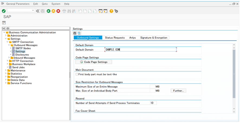Expand the Inbound Messages folder
Screen dimensions: 240x123
9,58
